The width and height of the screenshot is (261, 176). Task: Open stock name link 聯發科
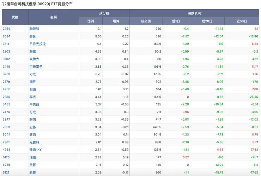click(34, 29)
